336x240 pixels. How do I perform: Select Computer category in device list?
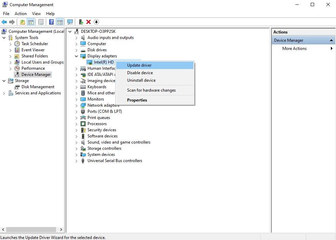(97, 44)
